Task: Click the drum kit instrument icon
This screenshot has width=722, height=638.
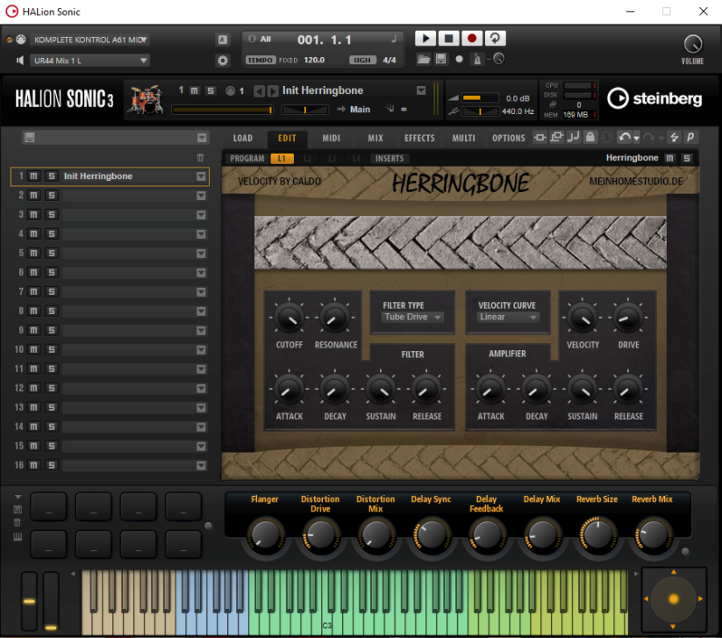Action: (147, 98)
